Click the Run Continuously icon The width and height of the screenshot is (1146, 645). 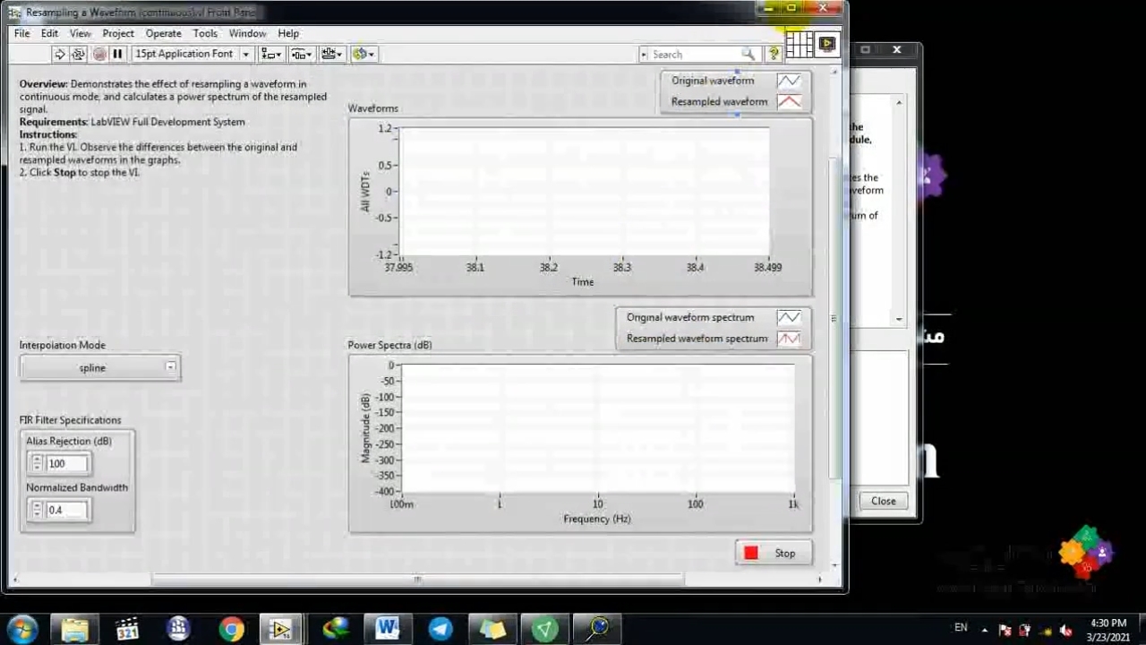click(78, 55)
